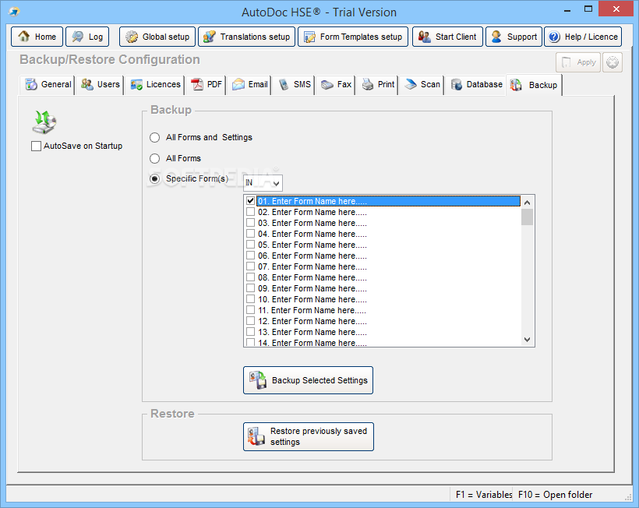Click the icon on Restore previously saved settings
Viewport: 639px width, 508px height.
[x=256, y=436]
